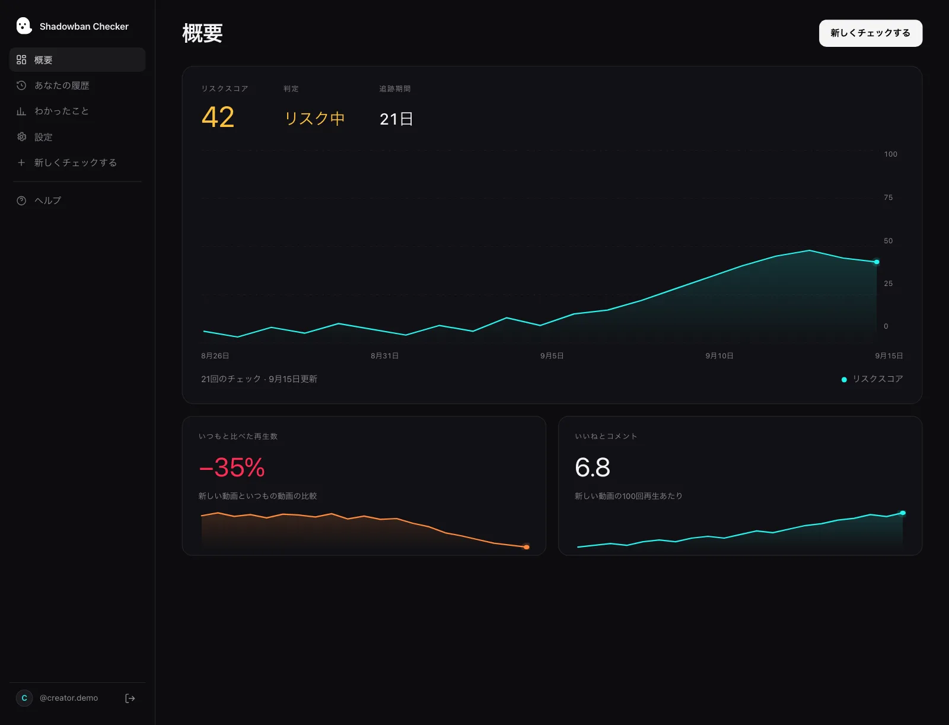Open 設定 in the sidebar
Image resolution: width=949 pixels, height=725 pixels.
pyautogui.click(x=77, y=137)
